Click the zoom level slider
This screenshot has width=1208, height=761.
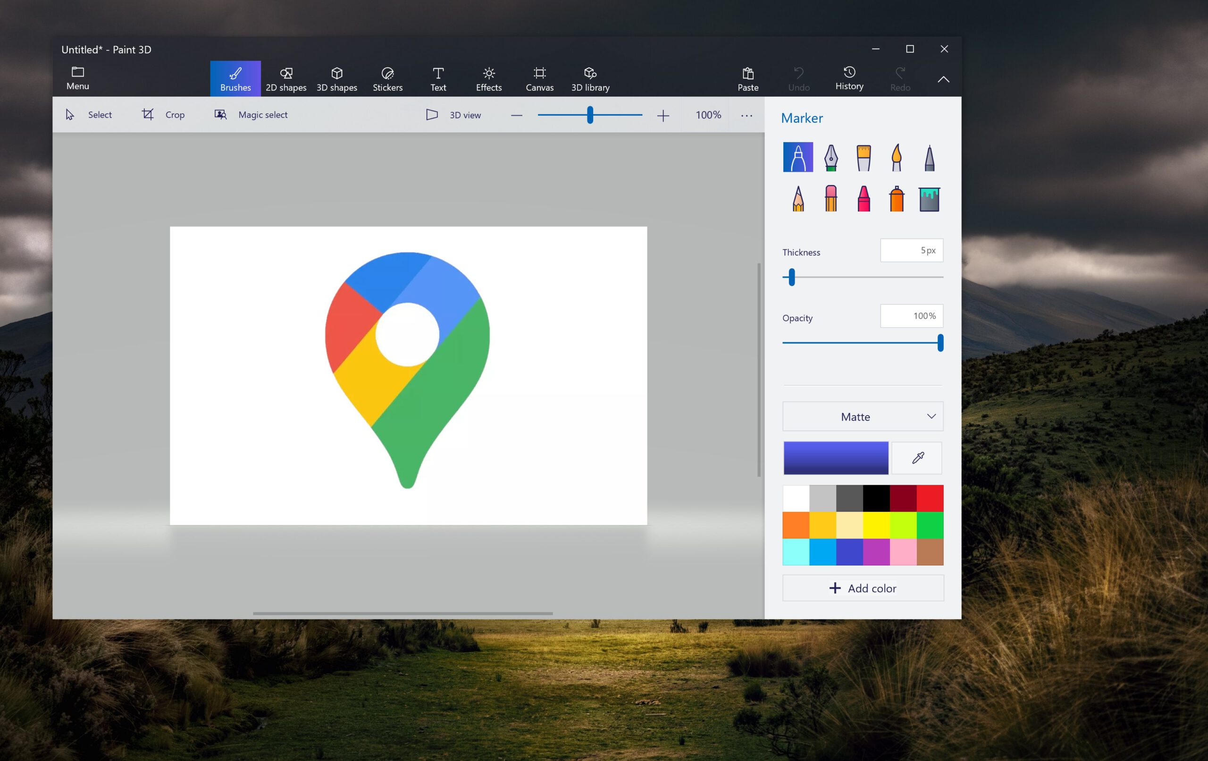(x=589, y=115)
